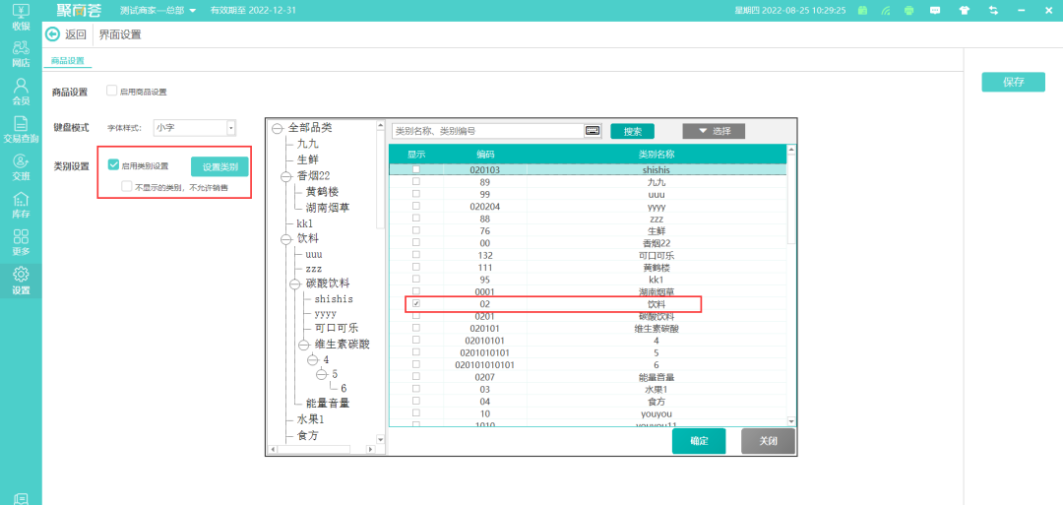Uncheck the display checkbox for row 02 饮料

click(x=415, y=305)
